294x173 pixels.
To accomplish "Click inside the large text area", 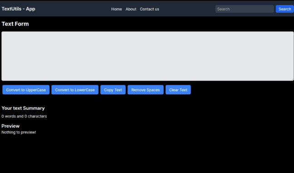I will (x=147, y=56).
